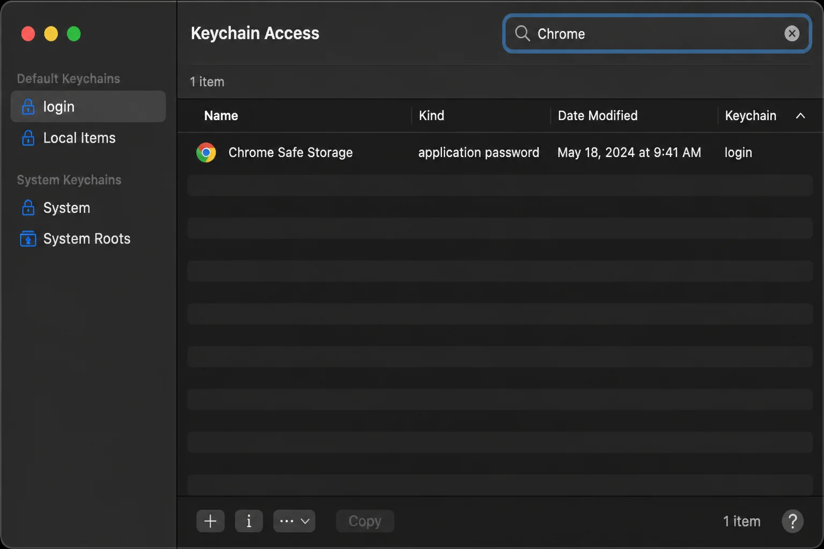This screenshot has width=824, height=549.
Task: Select Local Items keychain
Action: pyautogui.click(x=88, y=138)
